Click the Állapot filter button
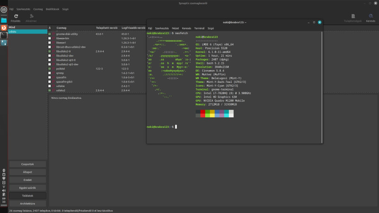The image size is (379, 213). (27, 172)
